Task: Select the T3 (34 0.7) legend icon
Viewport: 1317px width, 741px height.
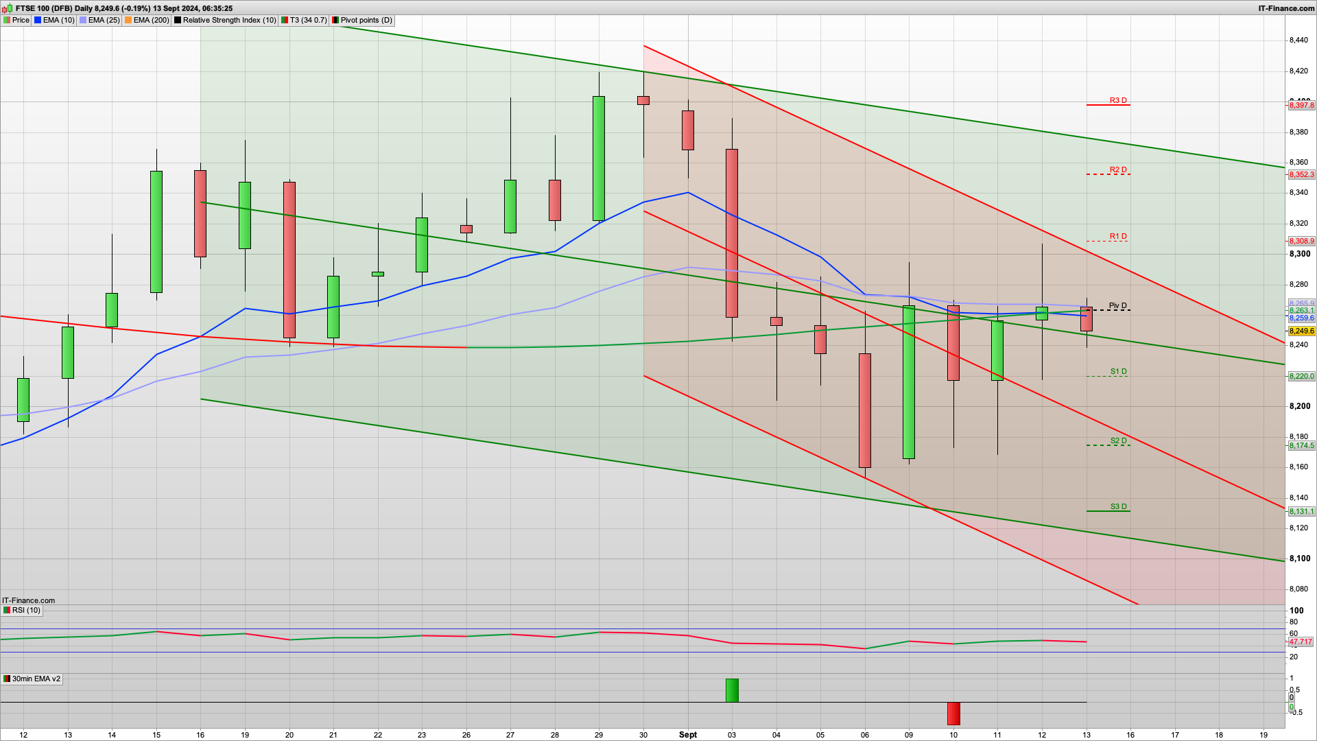Action: click(284, 20)
